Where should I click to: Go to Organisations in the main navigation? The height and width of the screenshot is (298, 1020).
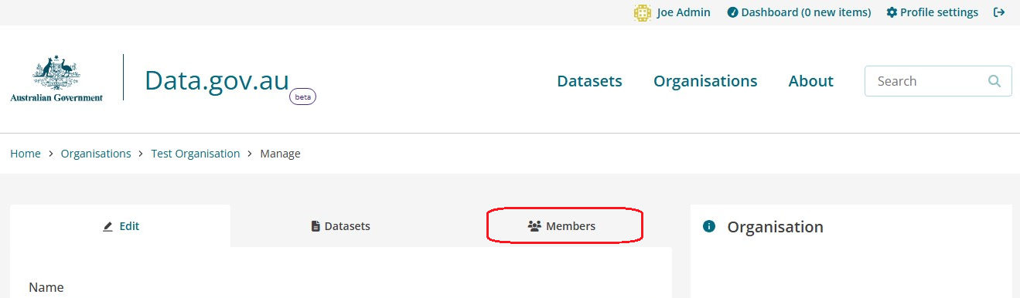[x=705, y=81]
